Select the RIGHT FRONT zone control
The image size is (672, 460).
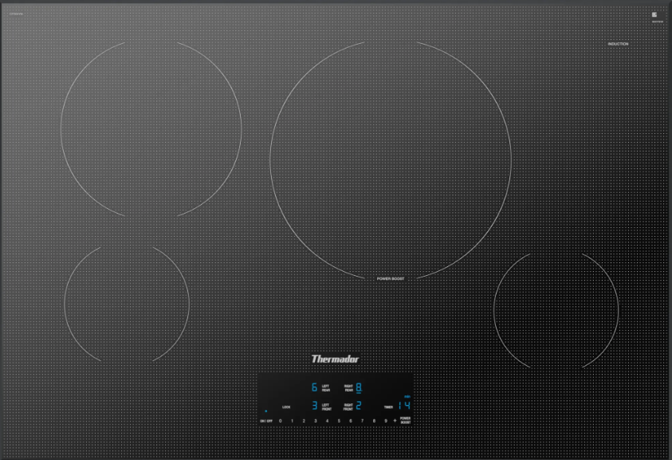tap(348, 406)
